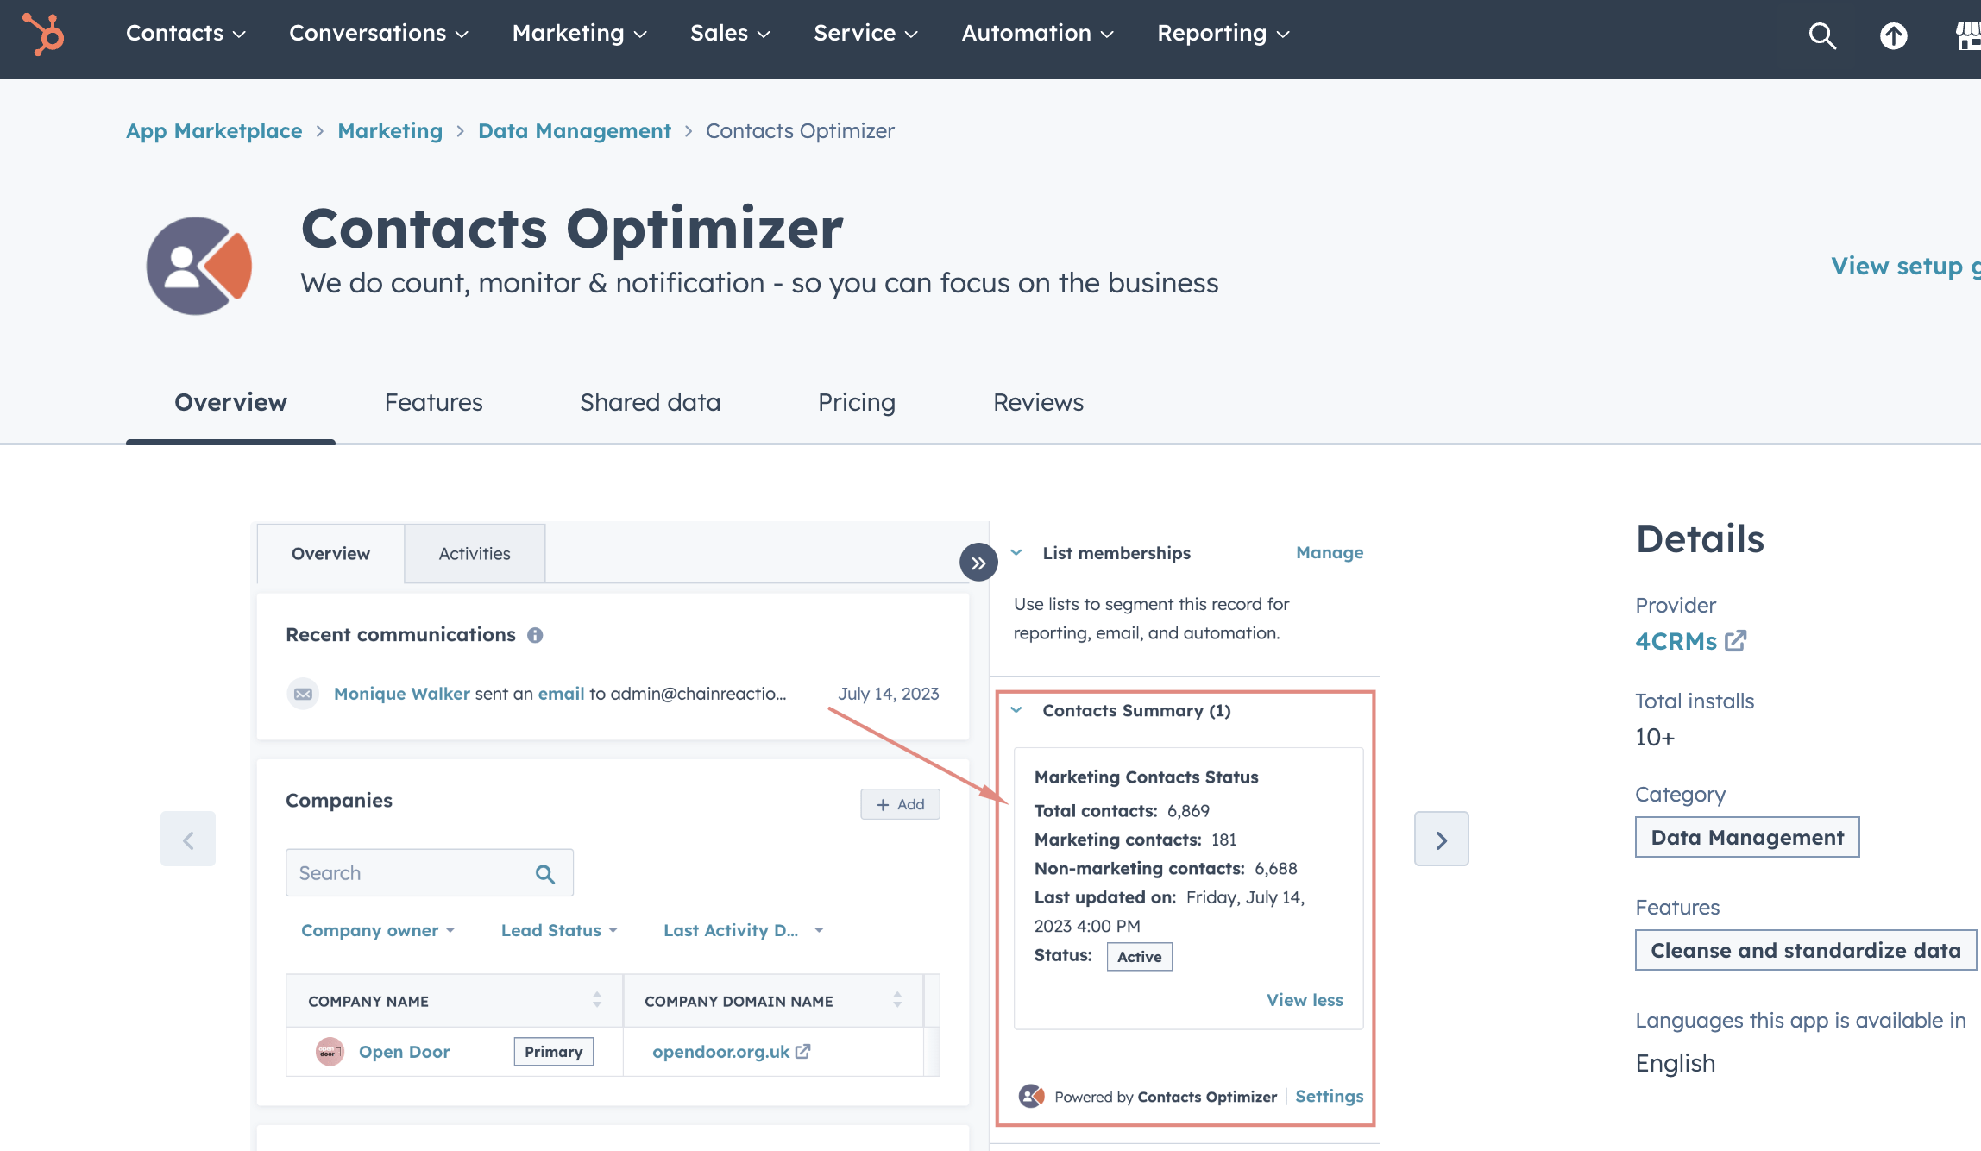The width and height of the screenshot is (1981, 1151).
Task: Focus the Companies Search input field
Action: click(x=430, y=873)
